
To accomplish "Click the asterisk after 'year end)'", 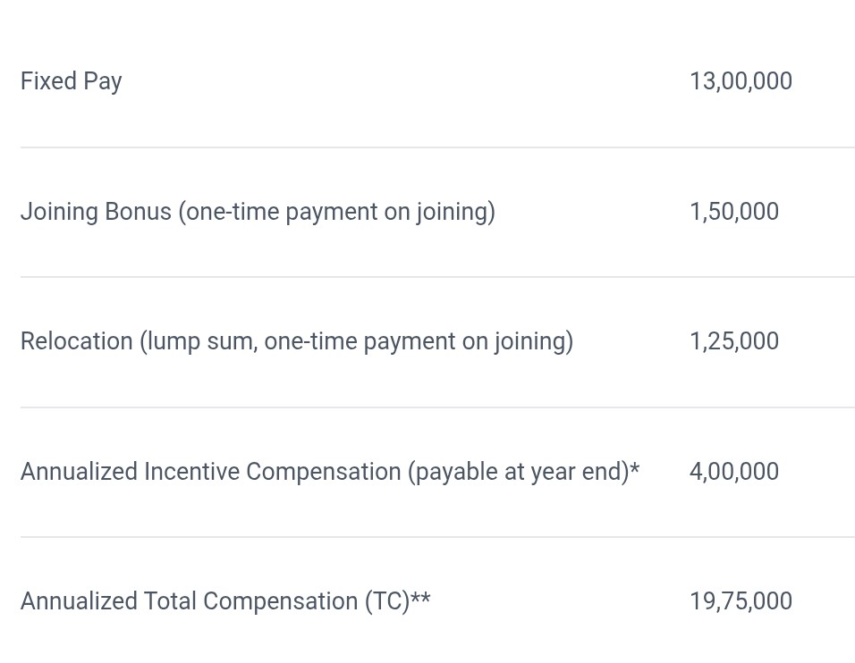I will point(635,467).
